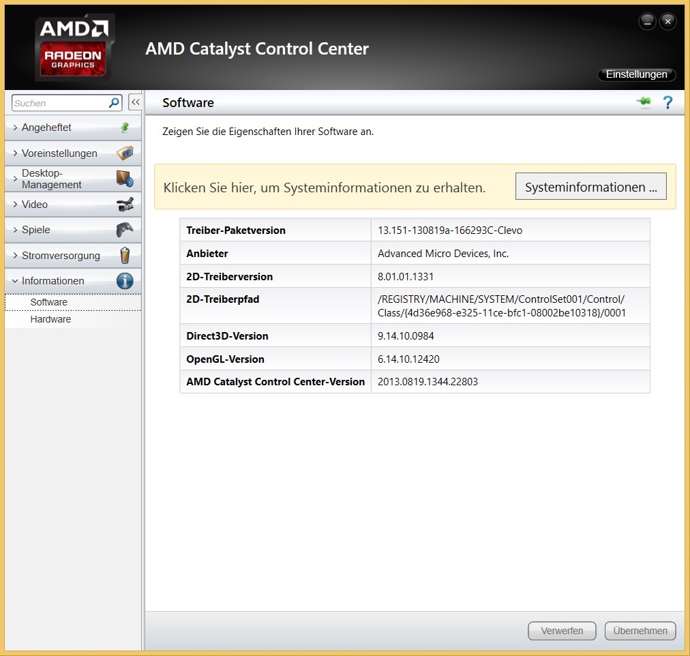Click the AMD Catalyst Control Center-Version label

(x=275, y=382)
